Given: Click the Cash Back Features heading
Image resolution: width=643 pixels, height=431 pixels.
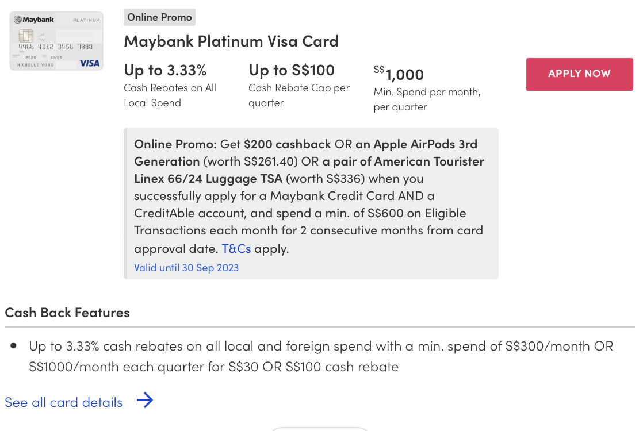Looking at the screenshot, I should pyautogui.click(x=67, y=313).
